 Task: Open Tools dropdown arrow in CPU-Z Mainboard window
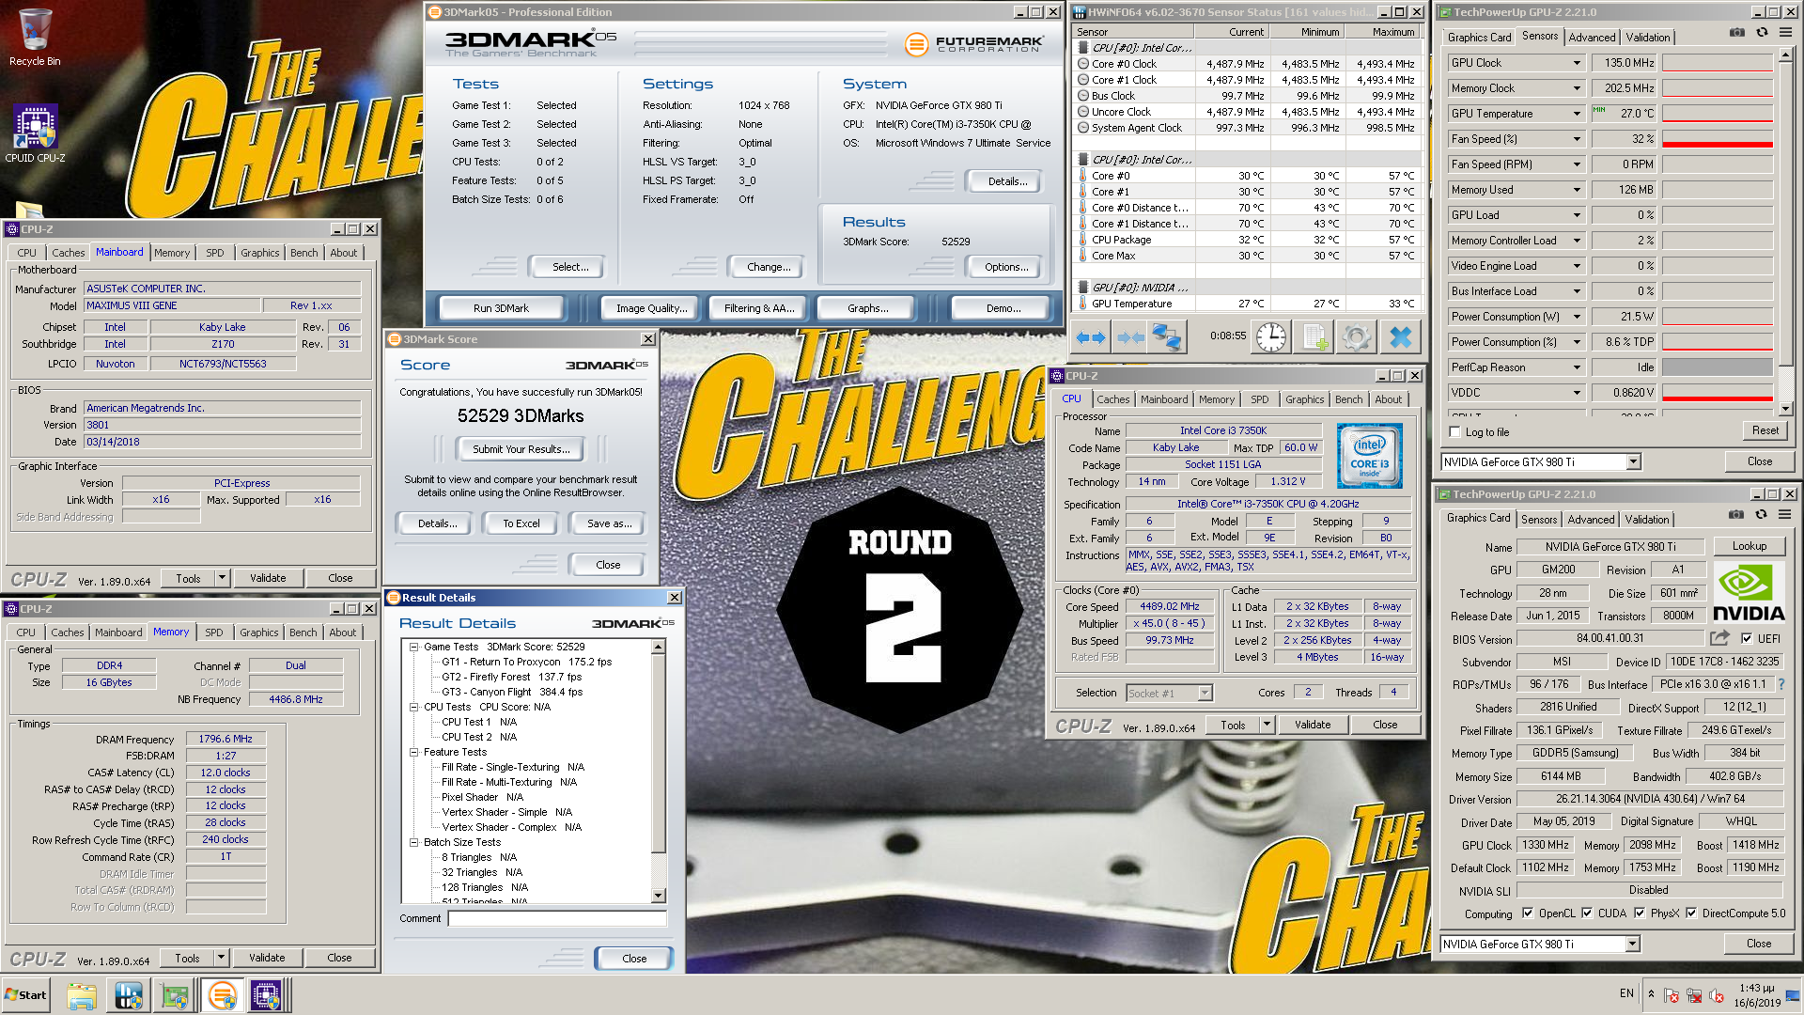point(222,578)
